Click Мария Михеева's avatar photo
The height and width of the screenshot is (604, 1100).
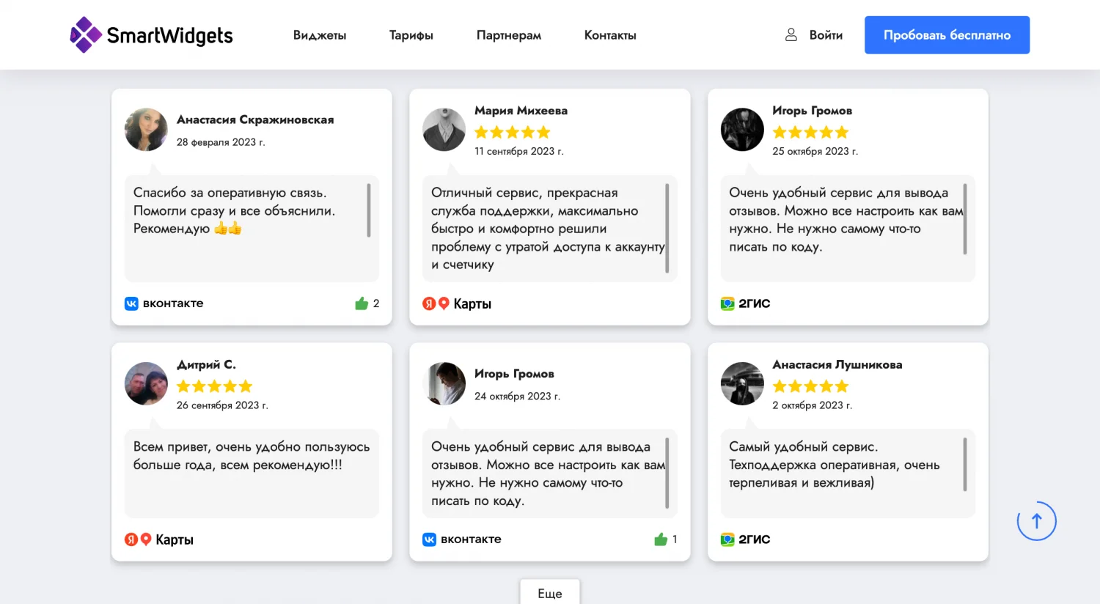pos(444,130)
